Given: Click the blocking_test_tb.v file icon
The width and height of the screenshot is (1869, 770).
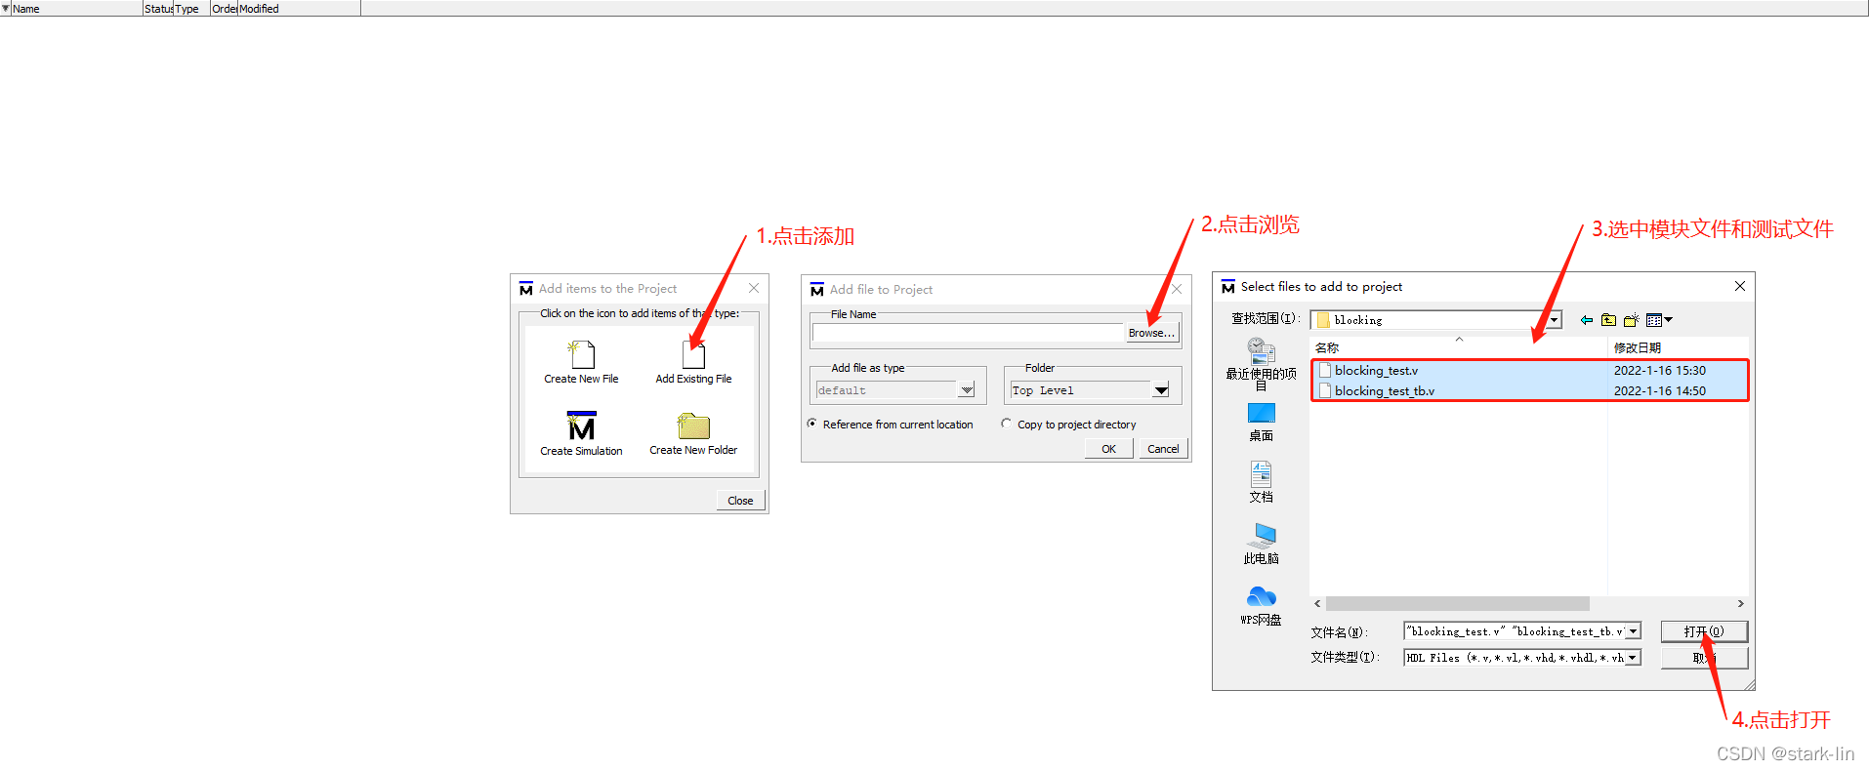Looking at the screenshot, I should (1325, 390).
